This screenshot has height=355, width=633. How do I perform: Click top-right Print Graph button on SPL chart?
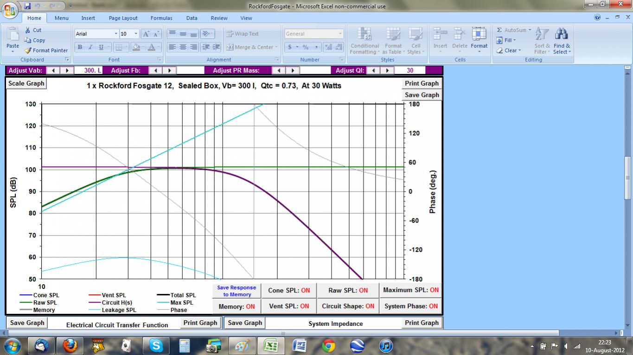(422, 83)
